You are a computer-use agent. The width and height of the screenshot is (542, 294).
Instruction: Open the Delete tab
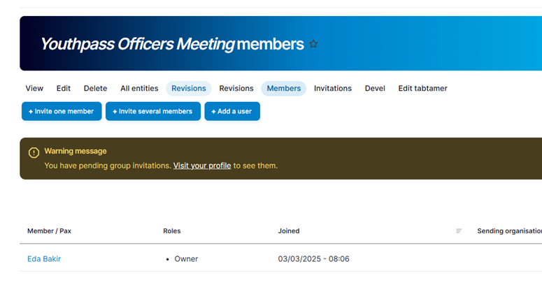pos(95,88)
